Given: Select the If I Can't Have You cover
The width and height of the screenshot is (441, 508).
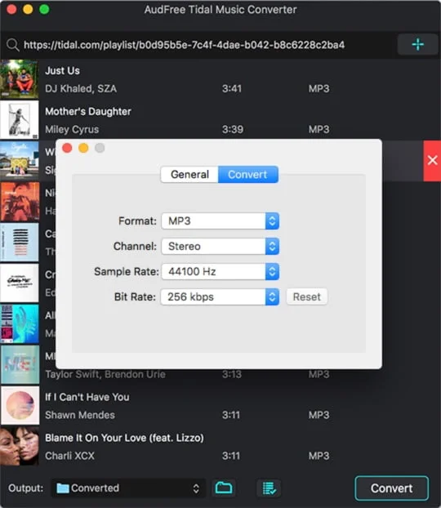Looking at the screenshot, I should pyautogui.click(x=20, y=405).
